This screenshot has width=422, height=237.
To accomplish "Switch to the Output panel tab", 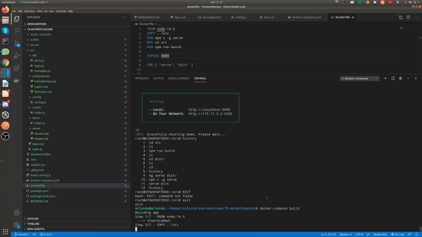I will click(158, 78).
